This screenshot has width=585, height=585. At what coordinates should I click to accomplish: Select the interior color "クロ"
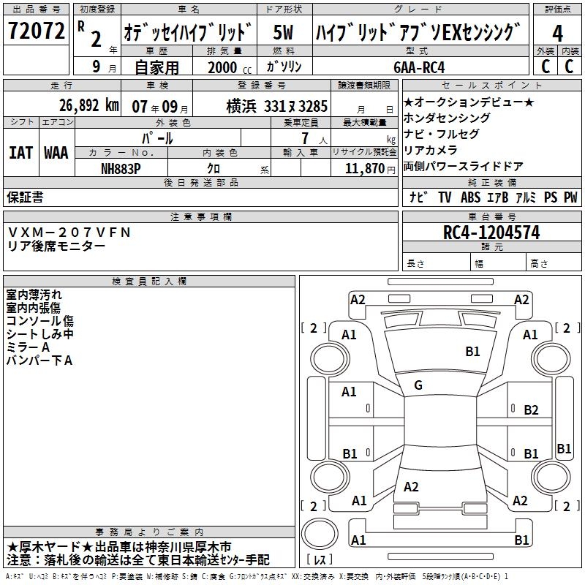pyautogui.click(x=214, y=169)
